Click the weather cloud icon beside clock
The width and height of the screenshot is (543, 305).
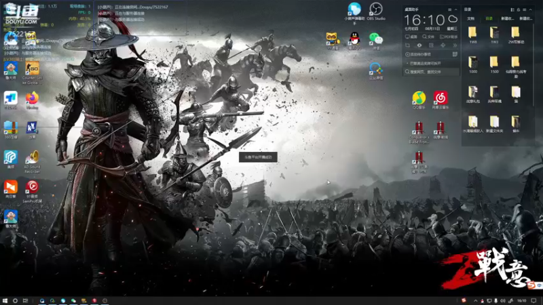(x=453, y=19)
